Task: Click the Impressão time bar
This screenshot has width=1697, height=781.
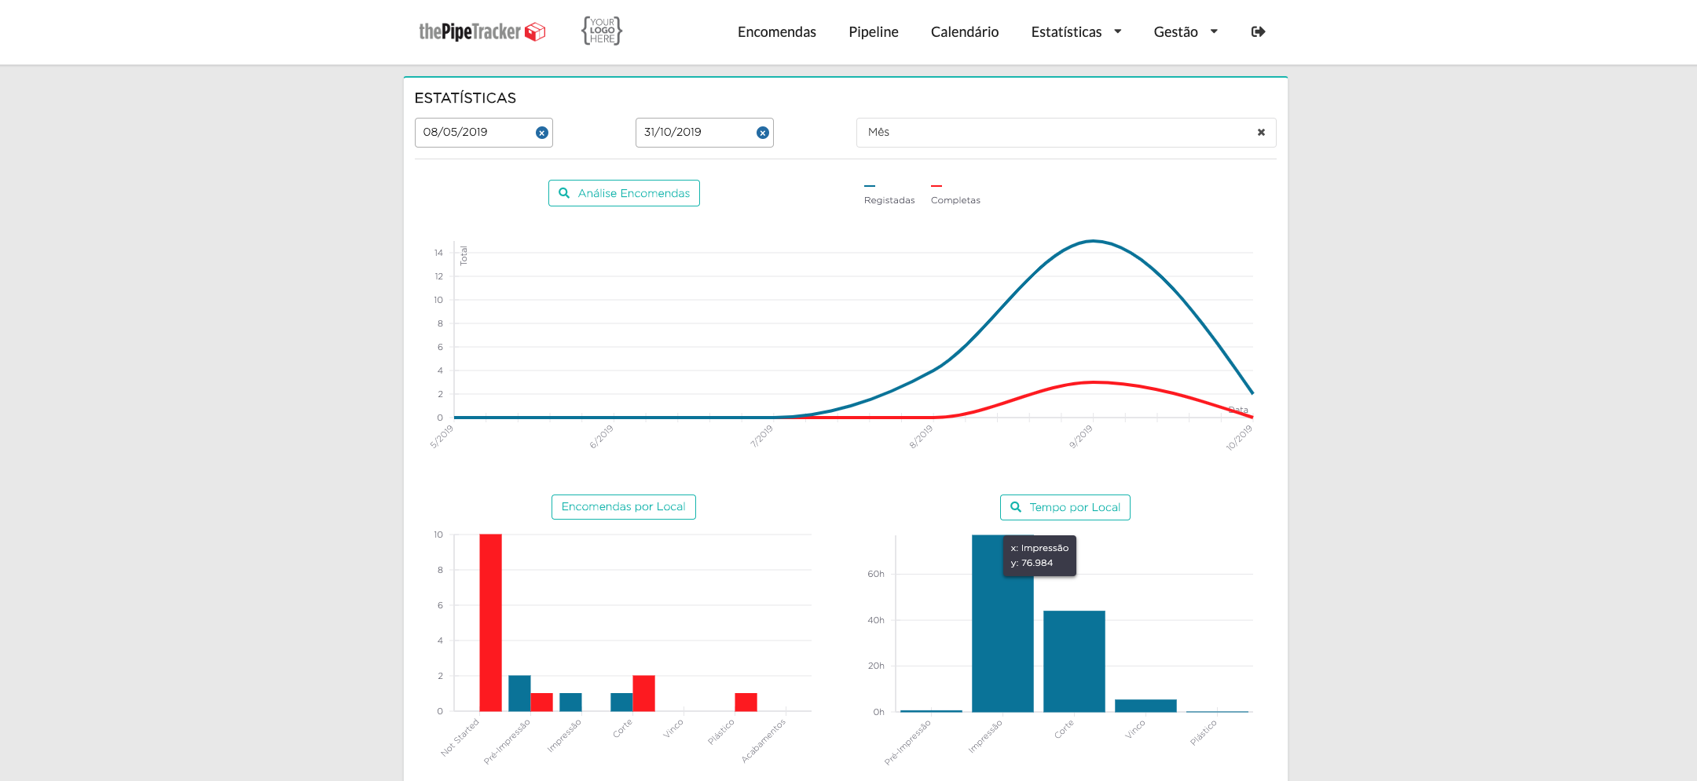Action: tap(1002, 623)
